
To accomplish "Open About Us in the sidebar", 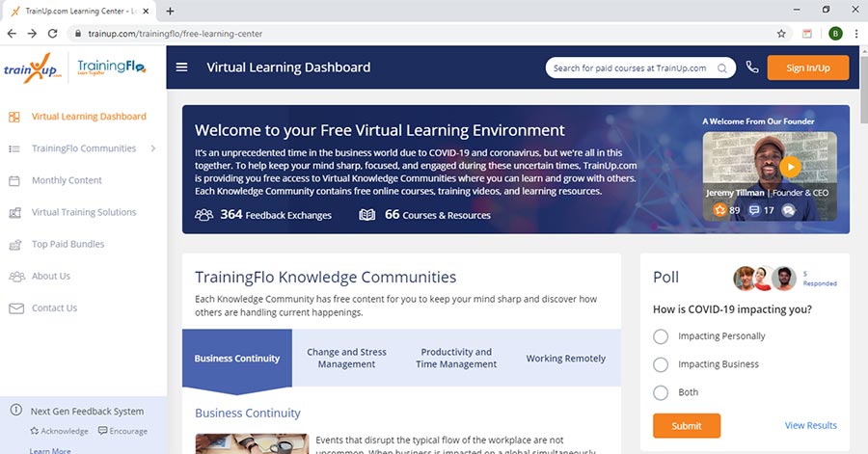I will (x=51, y=276).
